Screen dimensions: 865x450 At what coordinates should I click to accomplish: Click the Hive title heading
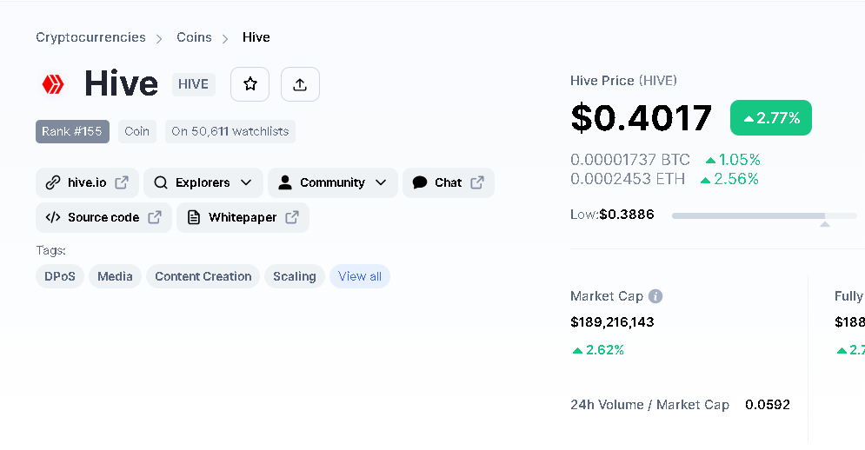[x=122, y=83]
